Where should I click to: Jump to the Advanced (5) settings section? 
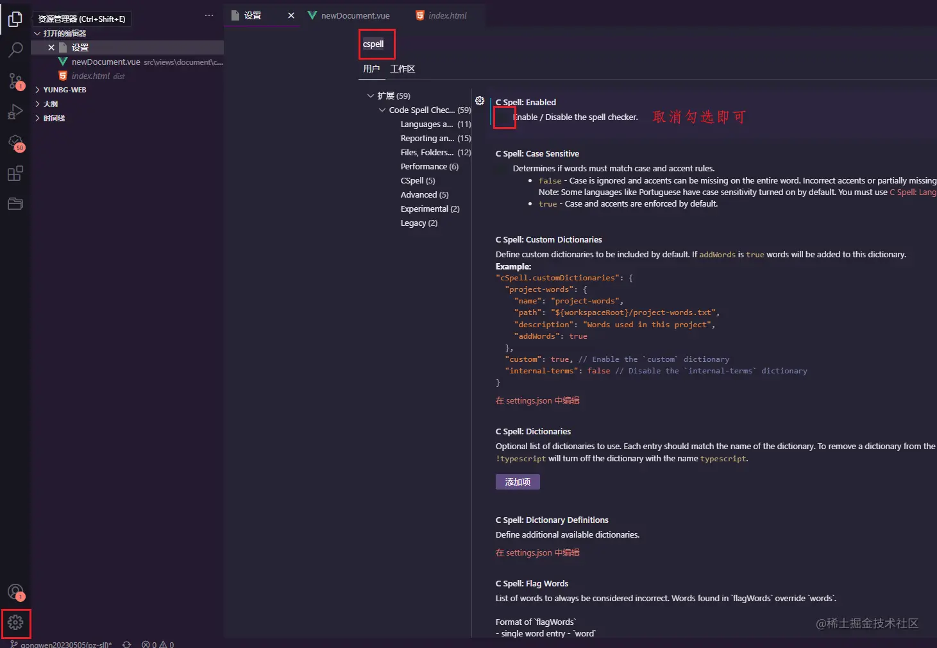click(x=425, y=194)
